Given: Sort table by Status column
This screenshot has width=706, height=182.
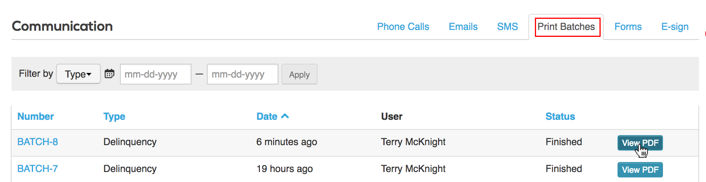Looking at the screenshot, I should (560, 116).
